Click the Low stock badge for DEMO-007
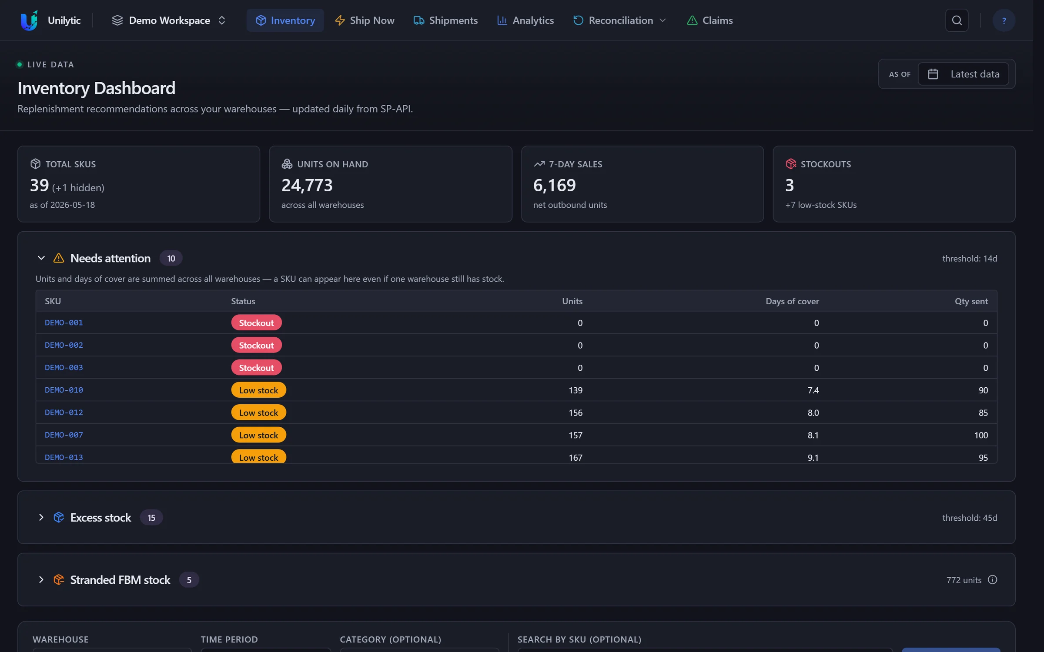This screenshot has height=652, width=1044. 258,435
